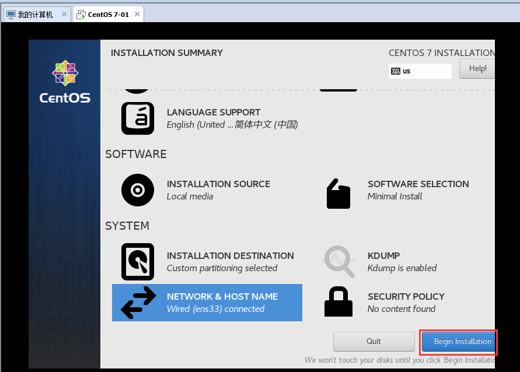This screenshot has width=520, height=372.
Task: Close the 我的计算机 tab
Action: [64, 14]
